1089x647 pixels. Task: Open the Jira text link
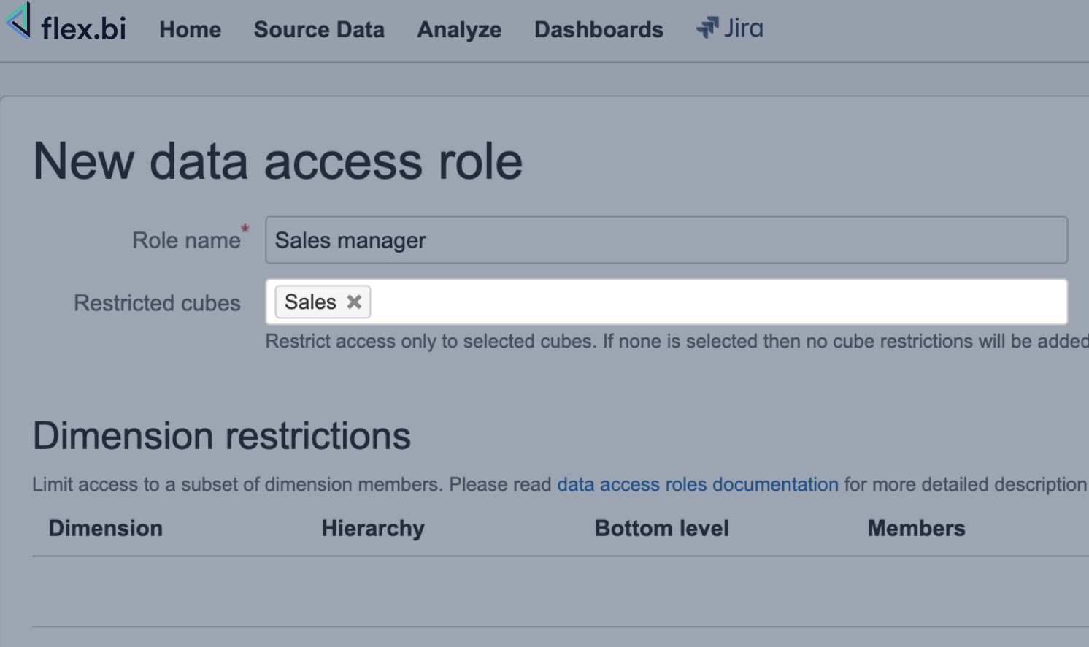[743, 28]
